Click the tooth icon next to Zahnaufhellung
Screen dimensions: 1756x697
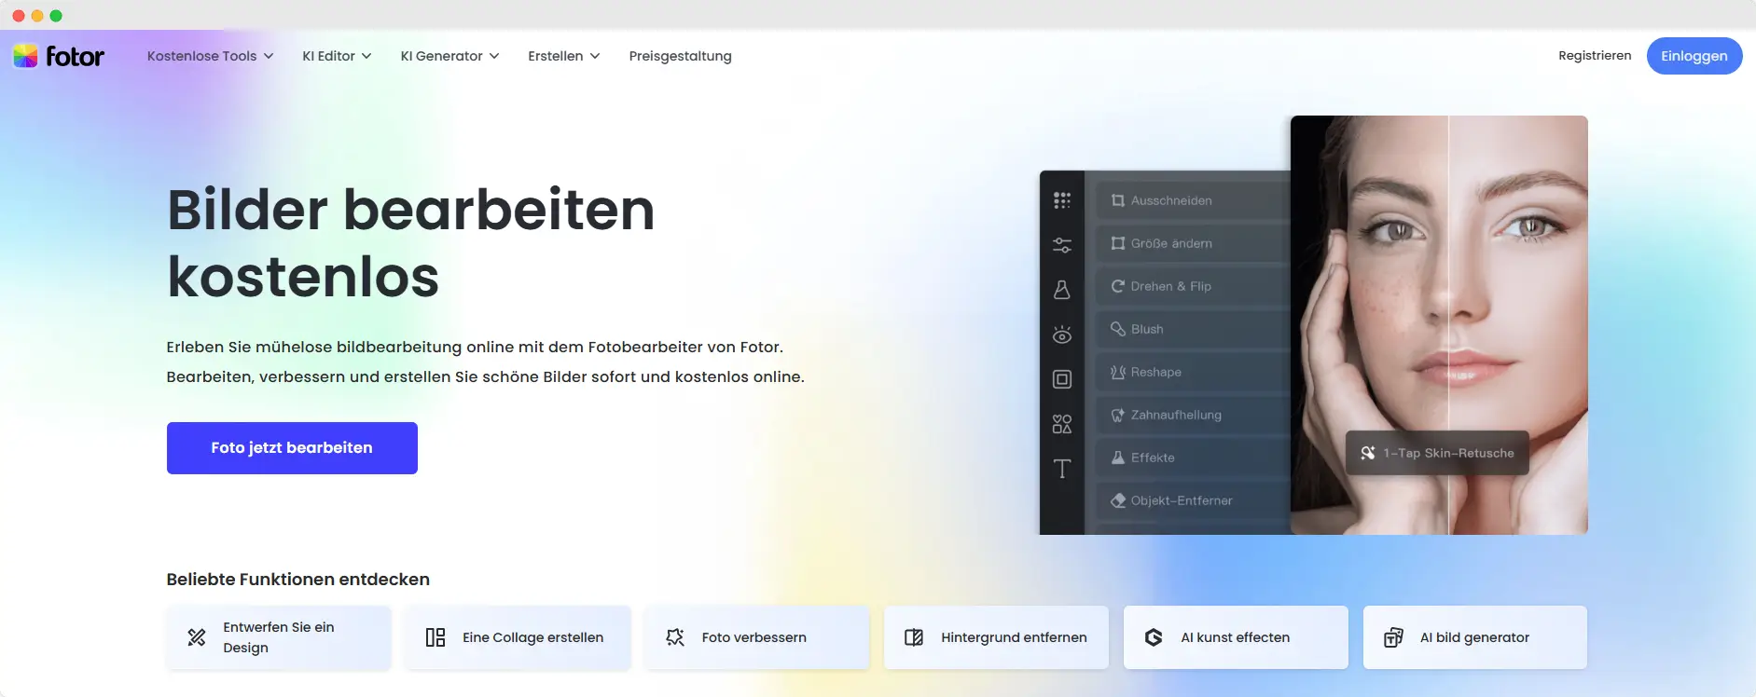[x=1118, y=415]
